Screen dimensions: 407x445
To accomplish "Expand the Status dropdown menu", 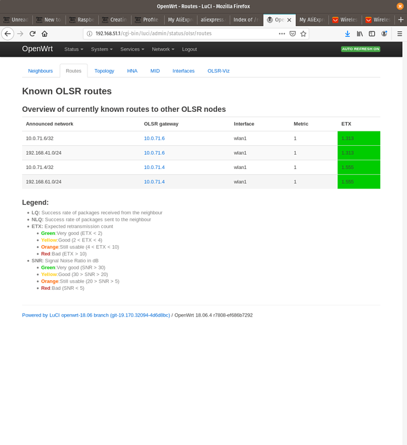I will tap(73, 49).
